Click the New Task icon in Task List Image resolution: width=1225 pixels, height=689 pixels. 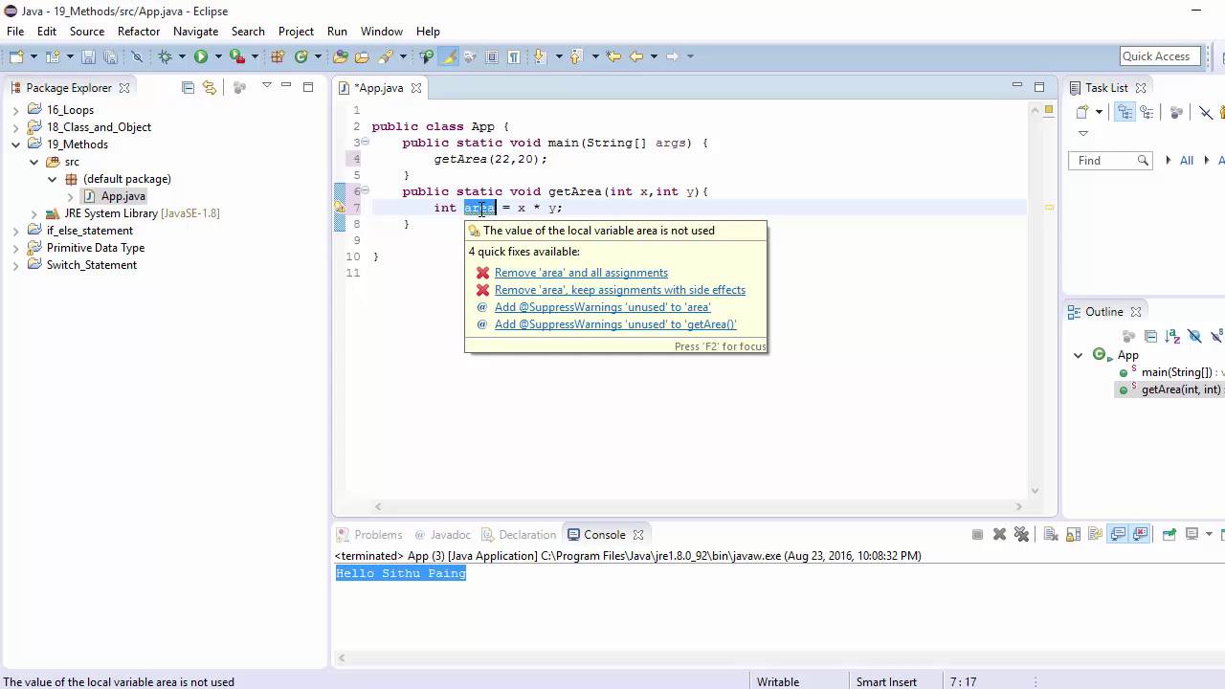pos(1082,112)
